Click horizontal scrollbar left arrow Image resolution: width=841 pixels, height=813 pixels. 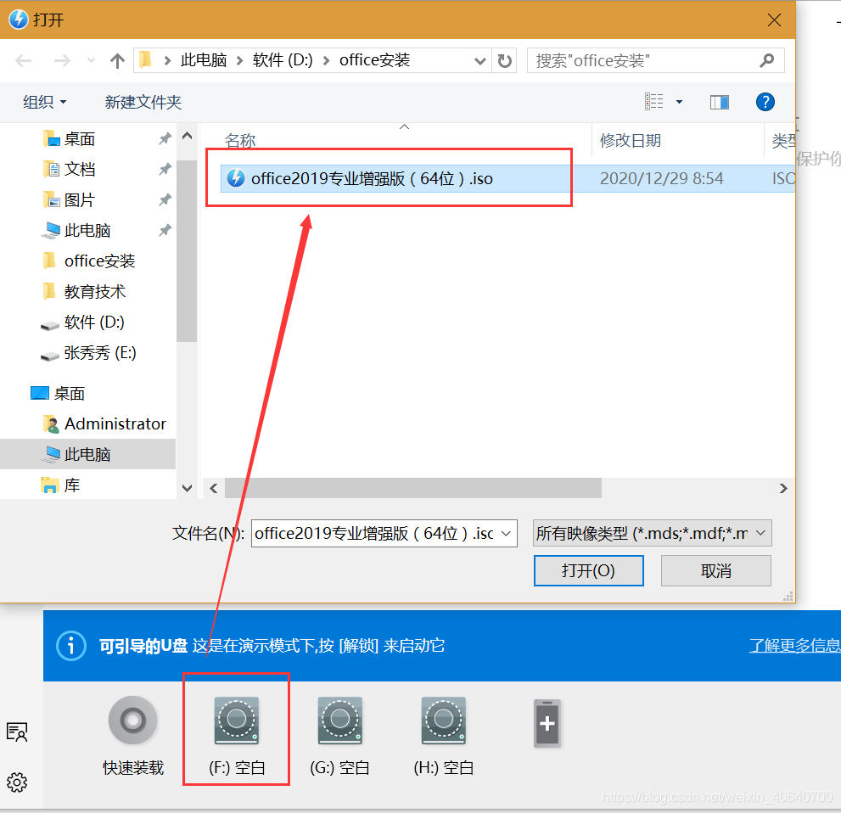(214, 488)
